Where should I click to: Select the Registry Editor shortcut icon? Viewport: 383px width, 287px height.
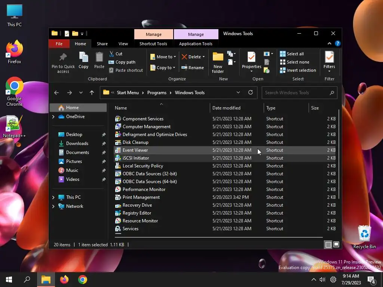click(118, 213)
